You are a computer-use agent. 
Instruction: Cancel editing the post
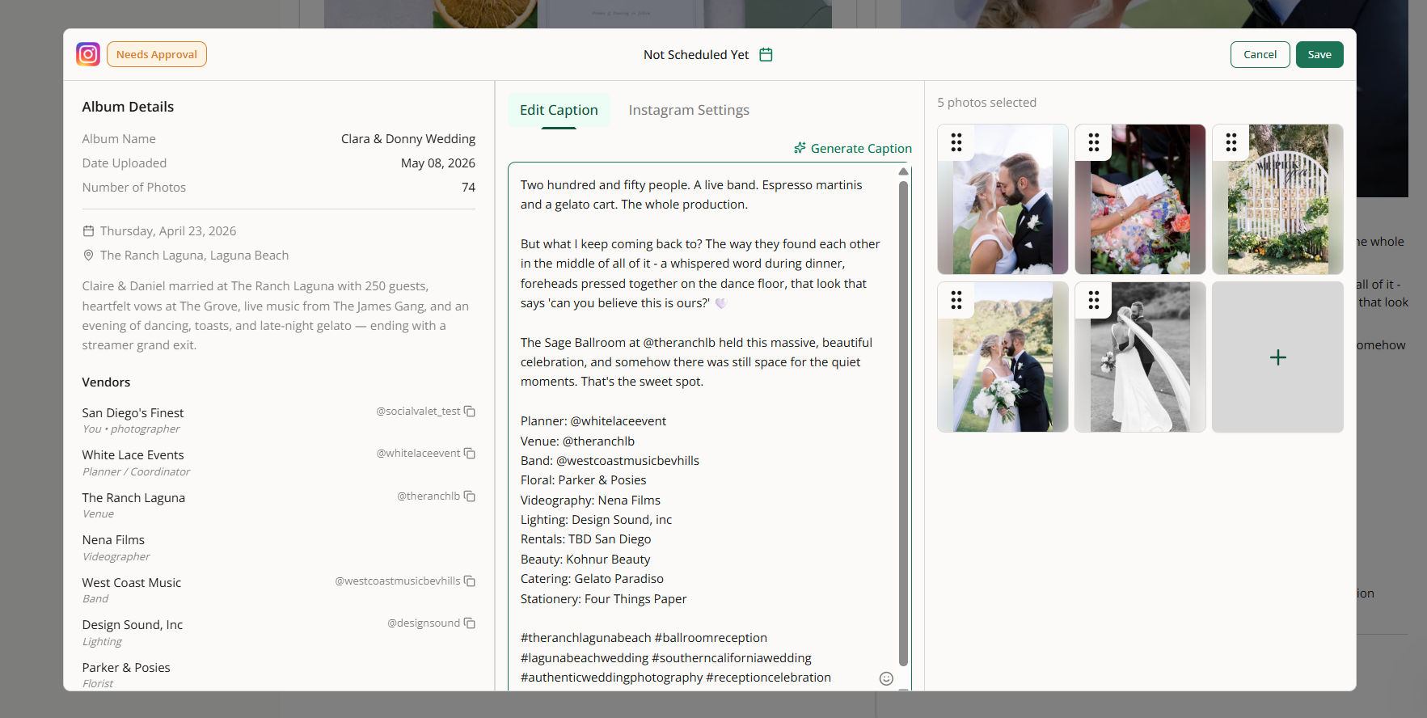(x=1260, y=54)
